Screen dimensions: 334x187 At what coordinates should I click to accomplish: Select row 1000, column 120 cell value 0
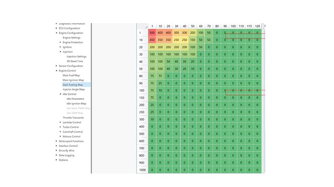click(x=258, y=170)
